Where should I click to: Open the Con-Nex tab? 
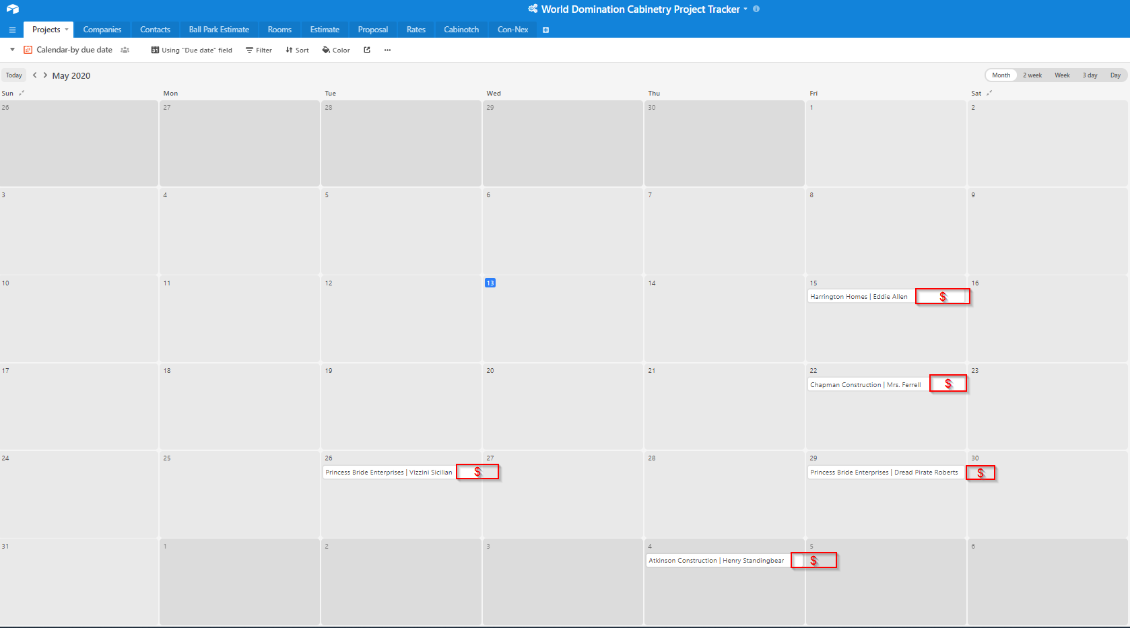point(512,30)
